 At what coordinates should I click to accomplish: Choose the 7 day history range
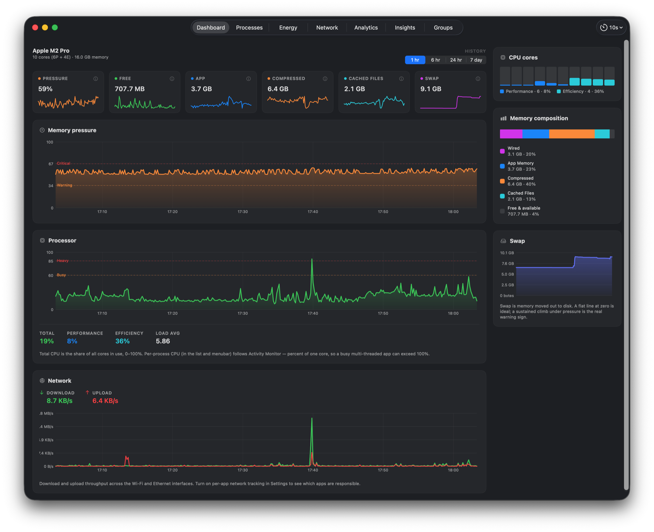pyautogui.click(x=476, y=60)
